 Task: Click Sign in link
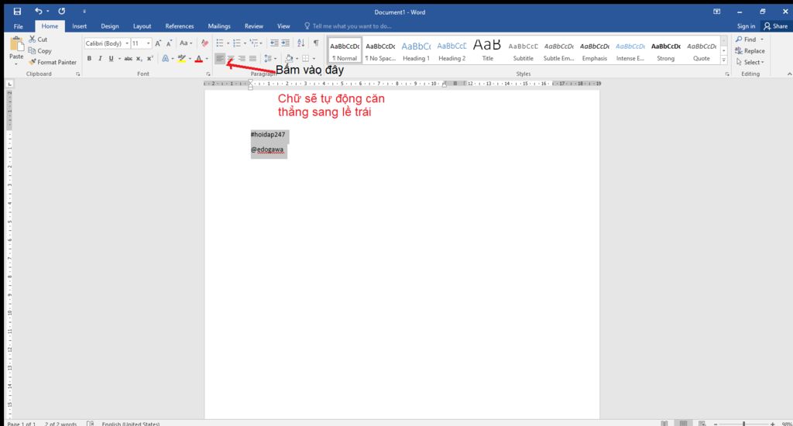tap(746, 26)
